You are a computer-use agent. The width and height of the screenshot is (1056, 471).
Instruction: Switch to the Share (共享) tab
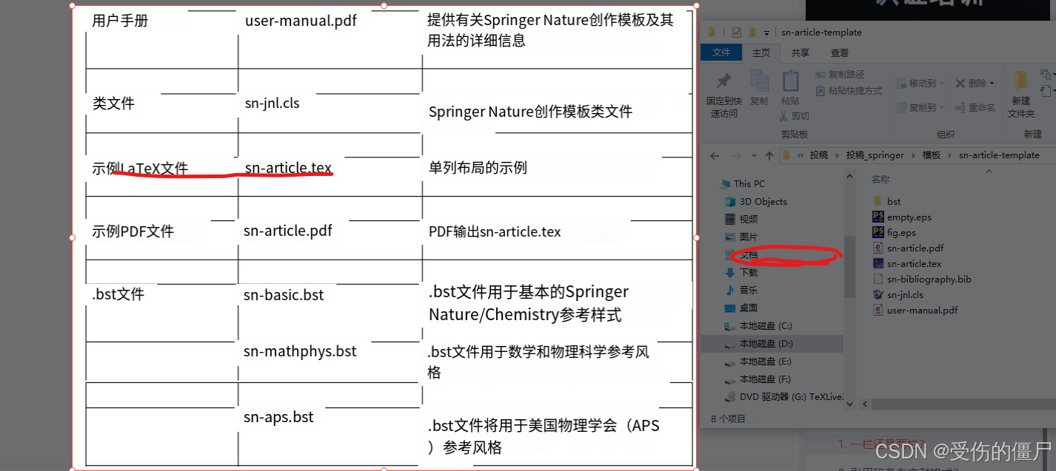[800, 52]
